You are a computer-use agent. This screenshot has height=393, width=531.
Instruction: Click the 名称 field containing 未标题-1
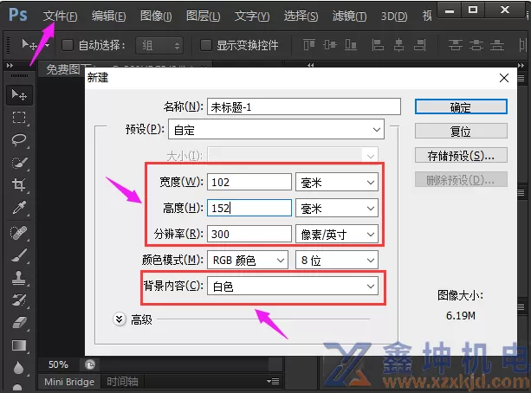point(304,107)
